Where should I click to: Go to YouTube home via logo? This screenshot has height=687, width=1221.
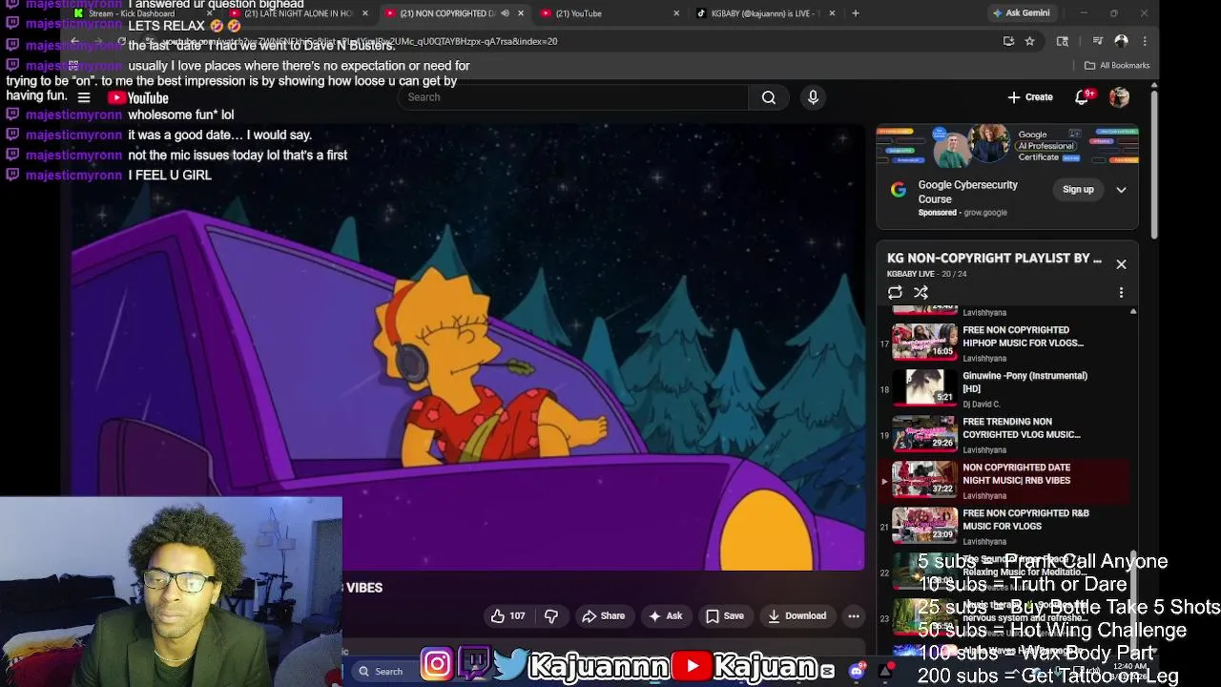[138, 97]
